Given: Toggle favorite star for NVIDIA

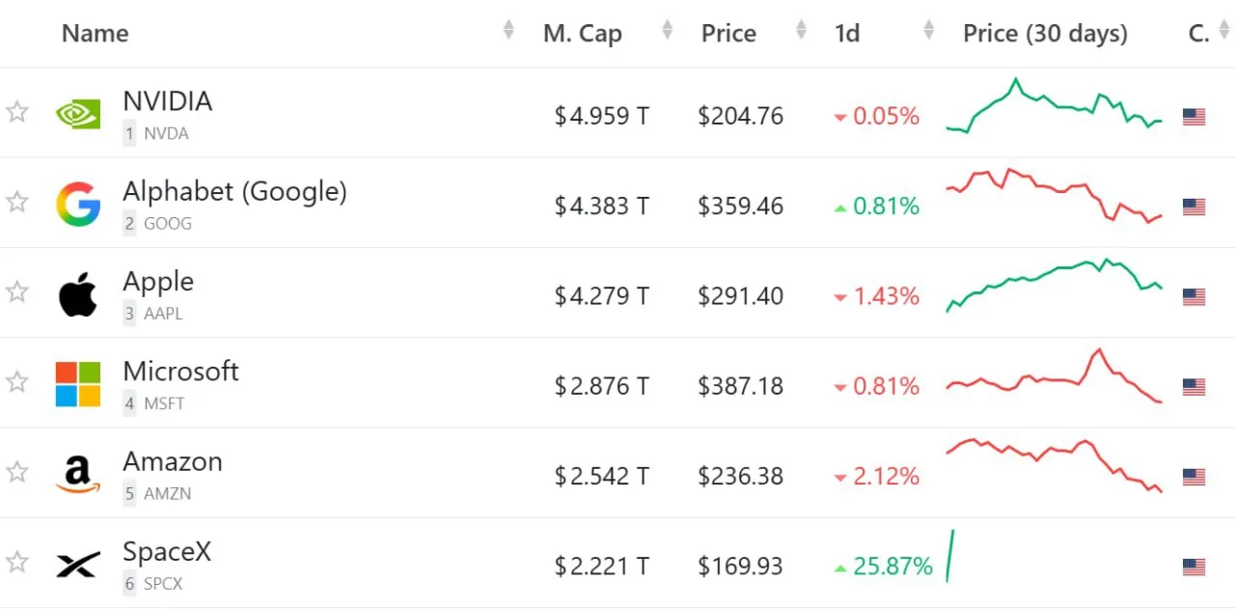Looking at the screenshot, I should pyautogui.click(x=16, y=112).
